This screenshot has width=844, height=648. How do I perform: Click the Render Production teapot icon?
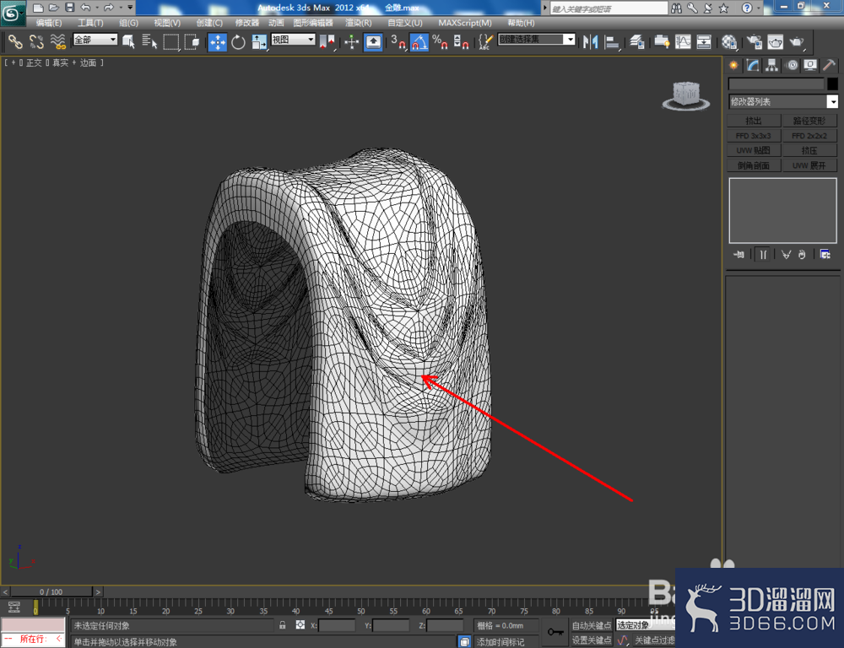[797, 41]
